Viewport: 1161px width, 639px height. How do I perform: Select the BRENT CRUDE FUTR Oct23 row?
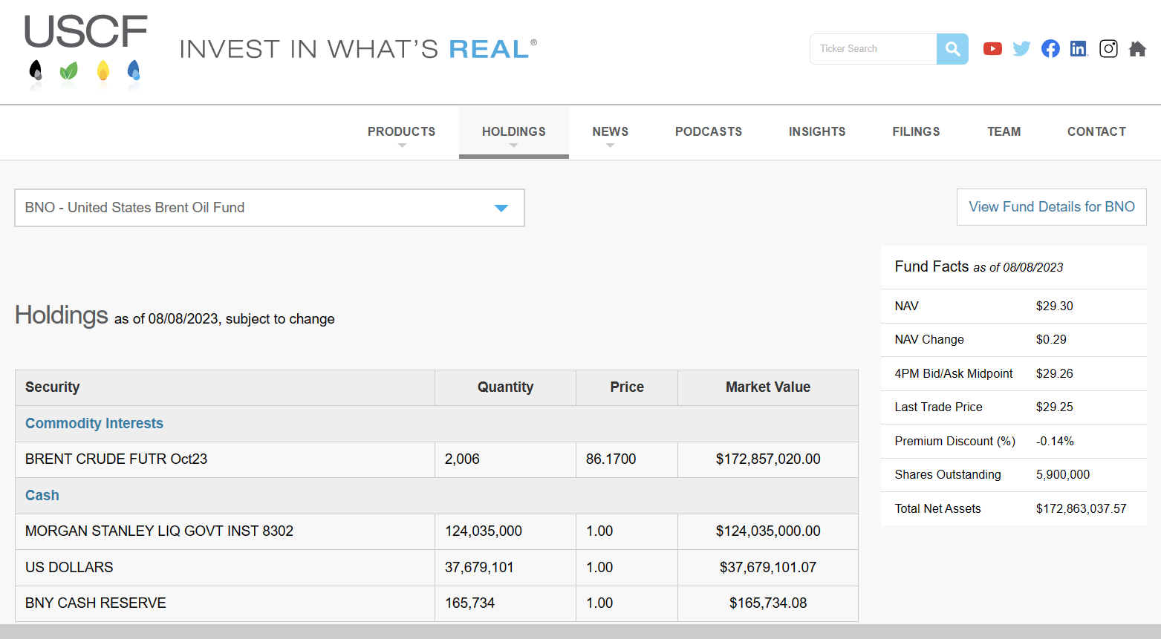click(437, 459)
